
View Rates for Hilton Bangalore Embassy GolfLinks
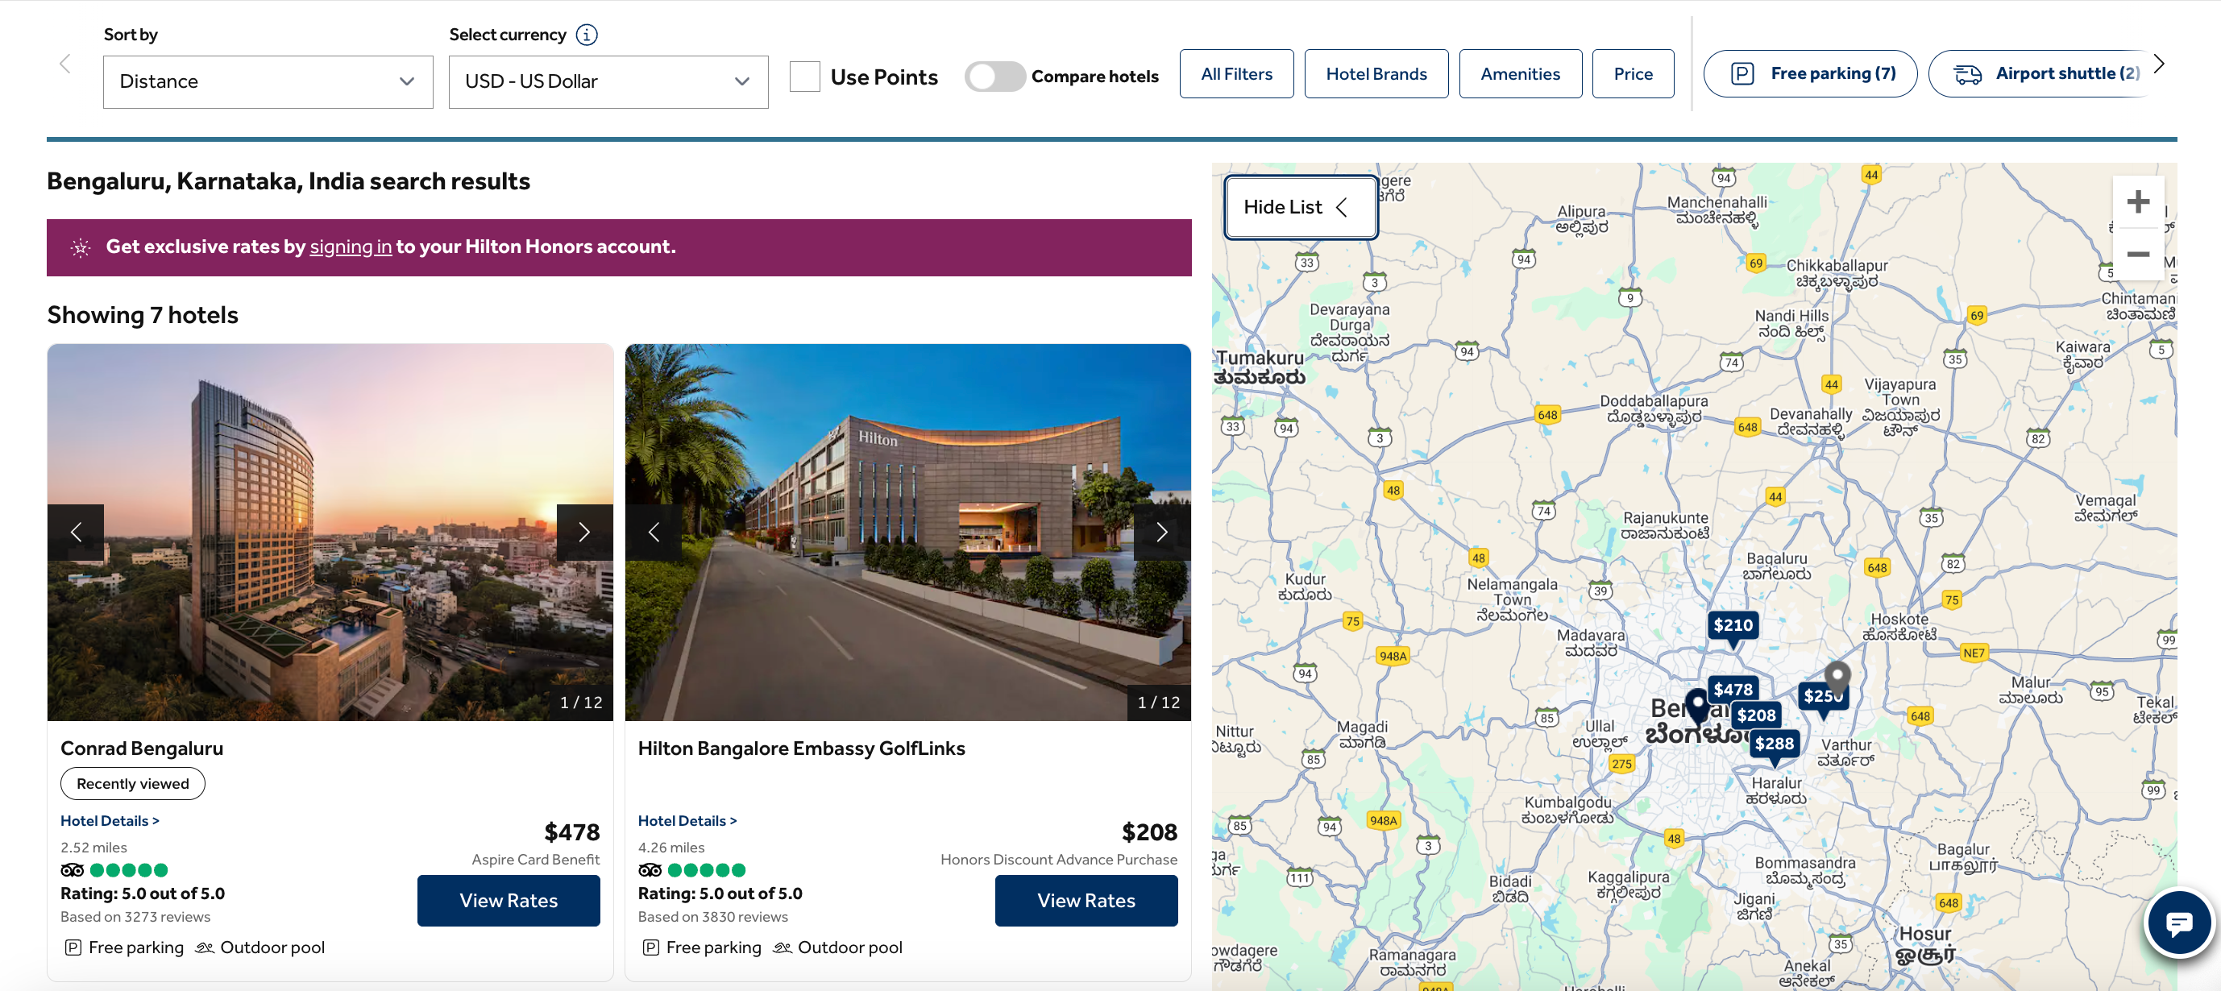point(1086,901)
